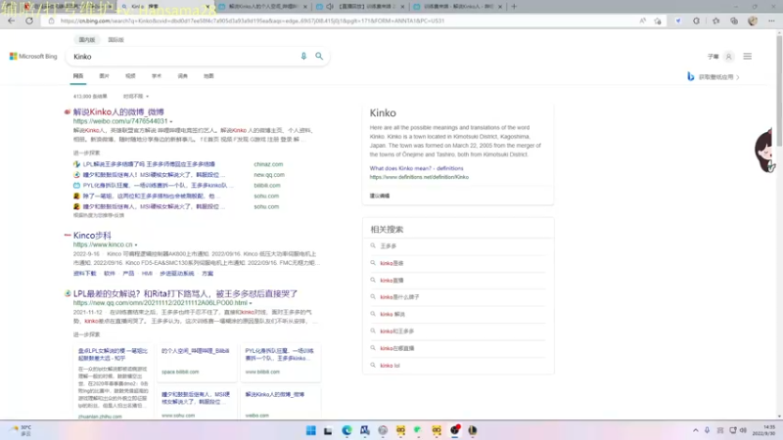This screenshot has height=440, width=783.
Task: Select the 国内版 toggle
Action: tap(87, 40)
